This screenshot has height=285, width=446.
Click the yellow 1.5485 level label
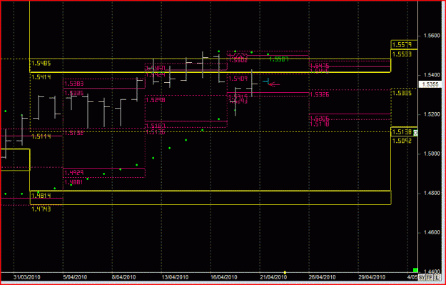41,63
